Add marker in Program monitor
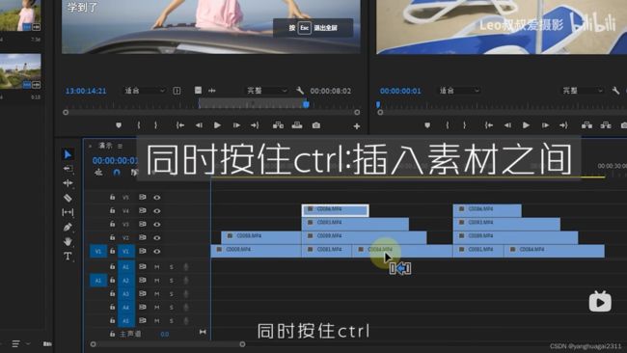627x353 pixels. [x=427, y=125]
